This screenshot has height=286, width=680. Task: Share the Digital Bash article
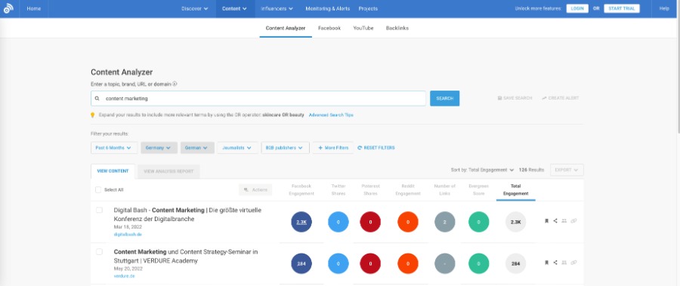555,221
